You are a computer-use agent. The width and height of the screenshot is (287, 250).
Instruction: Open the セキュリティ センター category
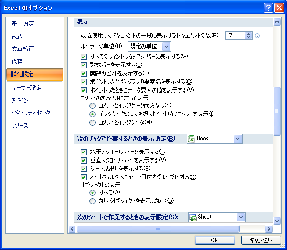pos(35,113)
